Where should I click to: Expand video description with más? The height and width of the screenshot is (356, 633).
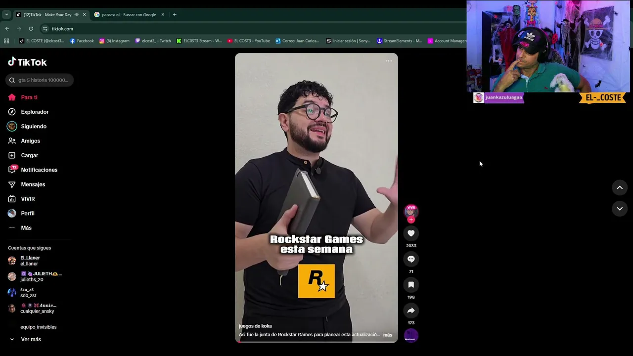388,335
